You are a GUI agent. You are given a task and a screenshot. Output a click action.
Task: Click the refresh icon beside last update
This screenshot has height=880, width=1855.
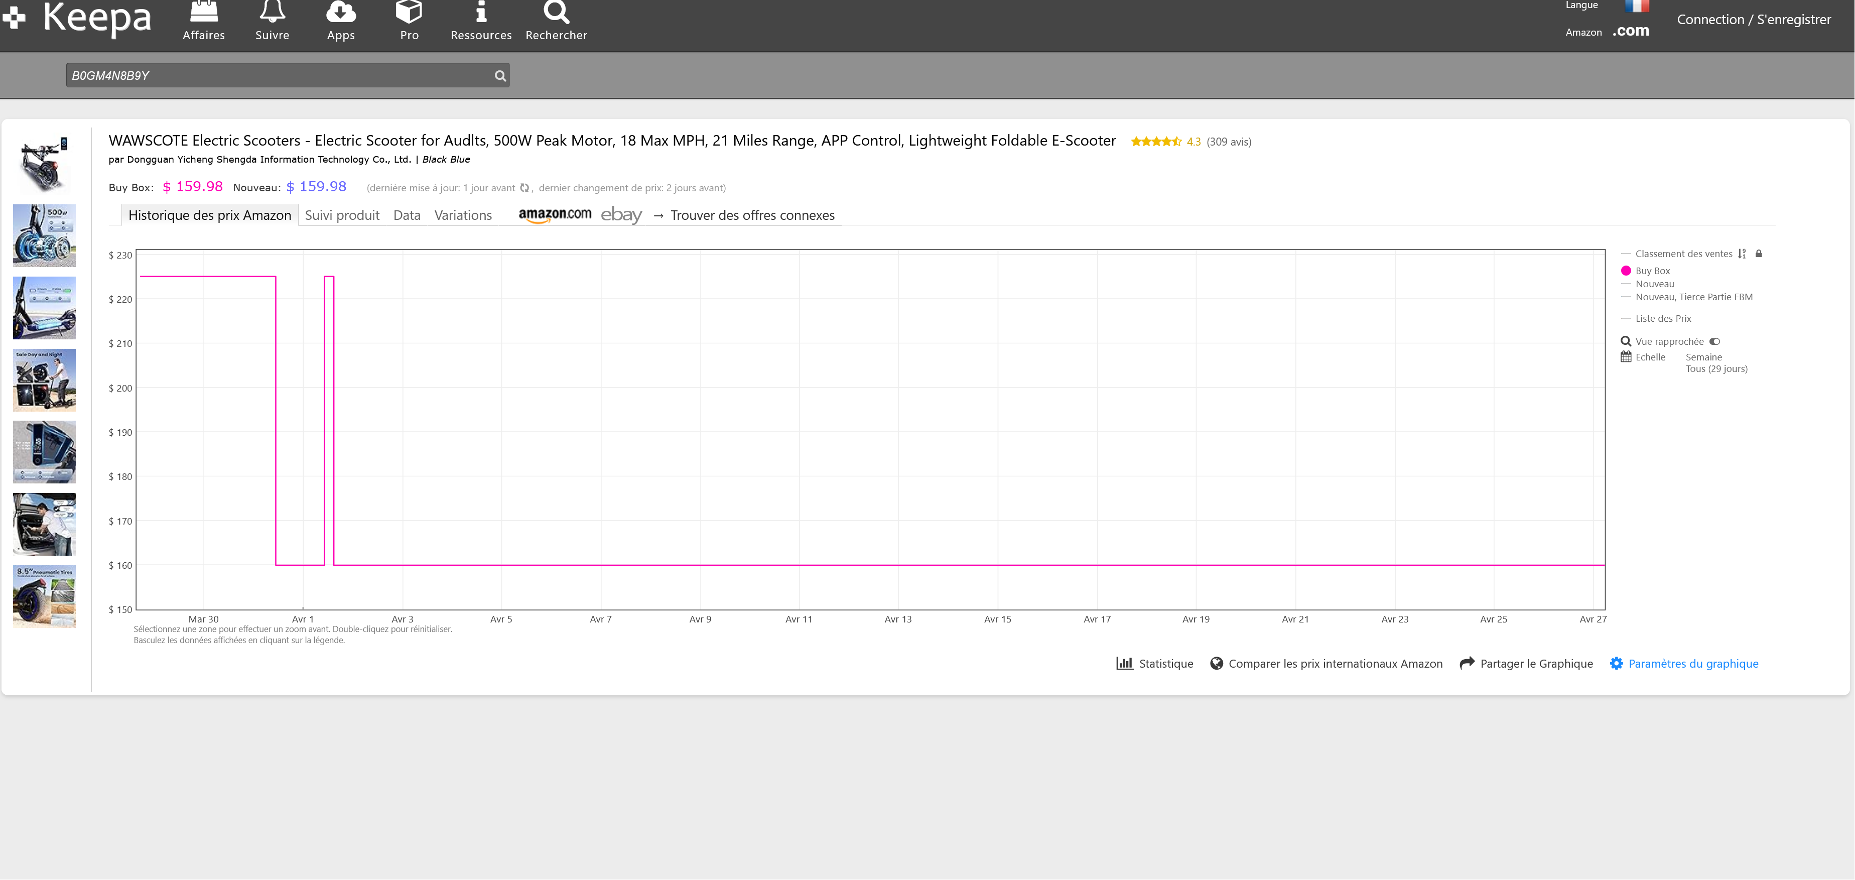(x=525, y=188)
